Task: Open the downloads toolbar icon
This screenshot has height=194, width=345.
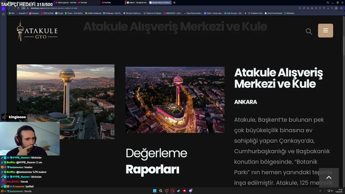Action: pyautogui.click(x=328, y=8)
